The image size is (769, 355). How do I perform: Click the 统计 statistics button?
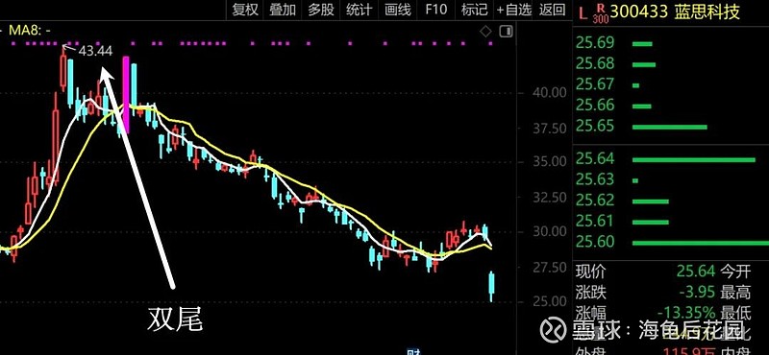coord(359,10)
